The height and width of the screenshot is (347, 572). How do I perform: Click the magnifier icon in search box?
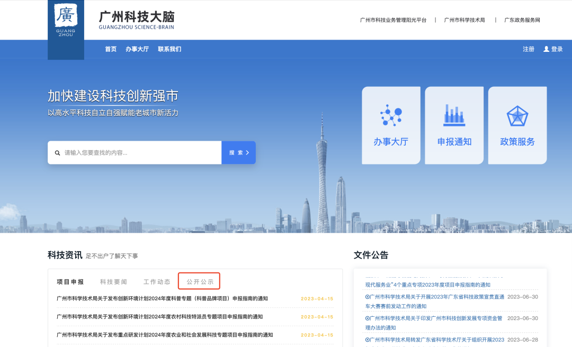[58, 153]
